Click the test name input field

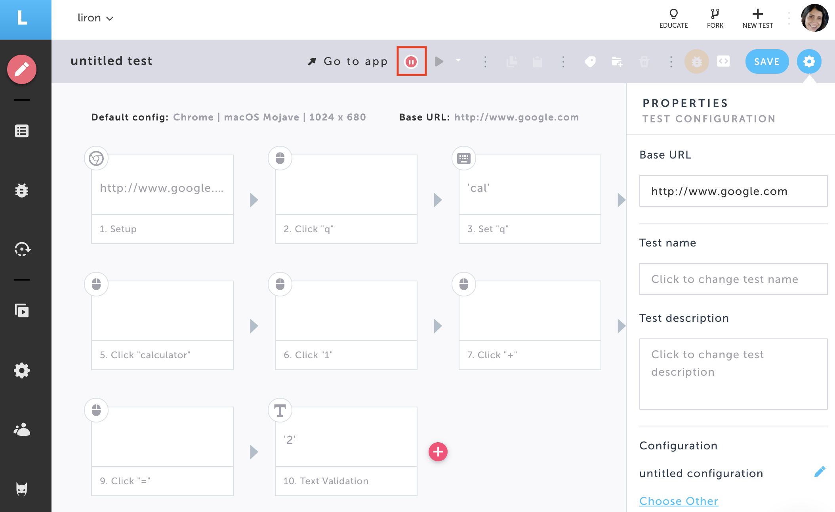pyautogui.click(x=733, y=279)
